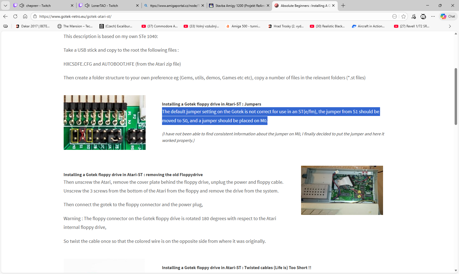Image resolution: width=459 pixels, height=274 pixels.
Task: Open a new browser tab
Action: (343, 5)
